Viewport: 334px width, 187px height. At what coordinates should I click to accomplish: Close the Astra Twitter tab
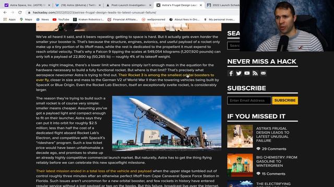click(x=100, y=5)
